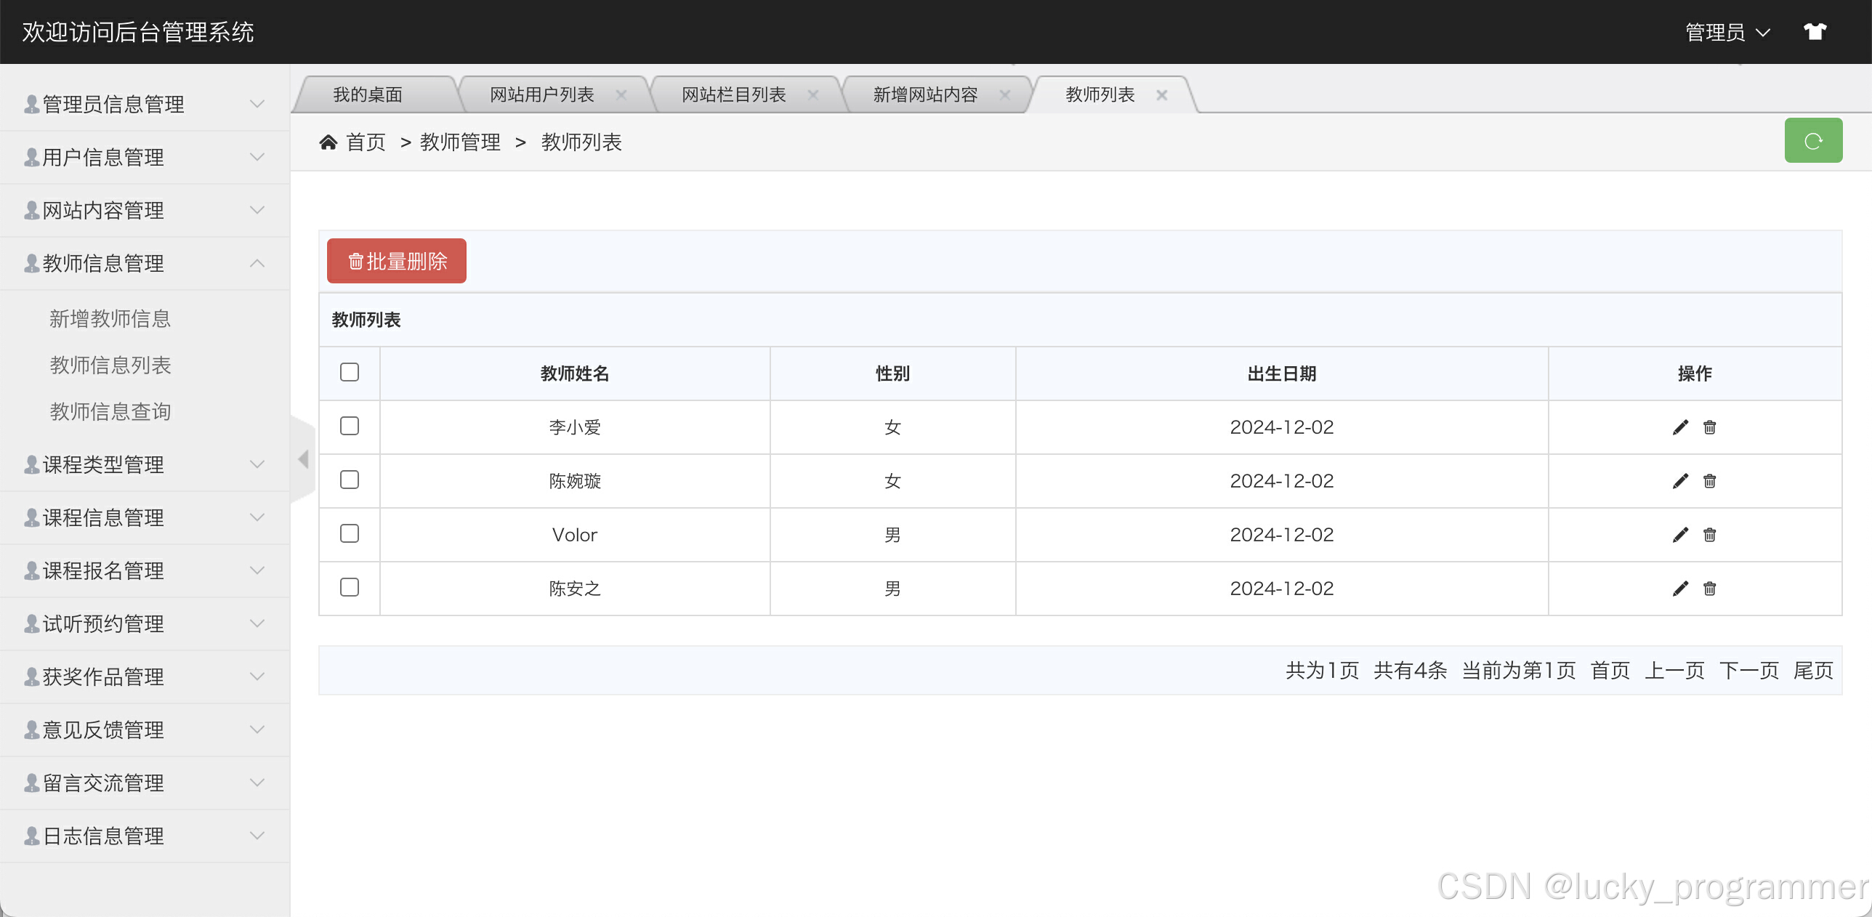Open 教师信息查询 submenu item
This screenshot has height=917, width=1872.
pos(110,412)
